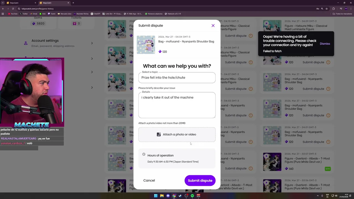Open the Machete Vilches bookmark
Screen dimensions: 354x199
point(81,14)
